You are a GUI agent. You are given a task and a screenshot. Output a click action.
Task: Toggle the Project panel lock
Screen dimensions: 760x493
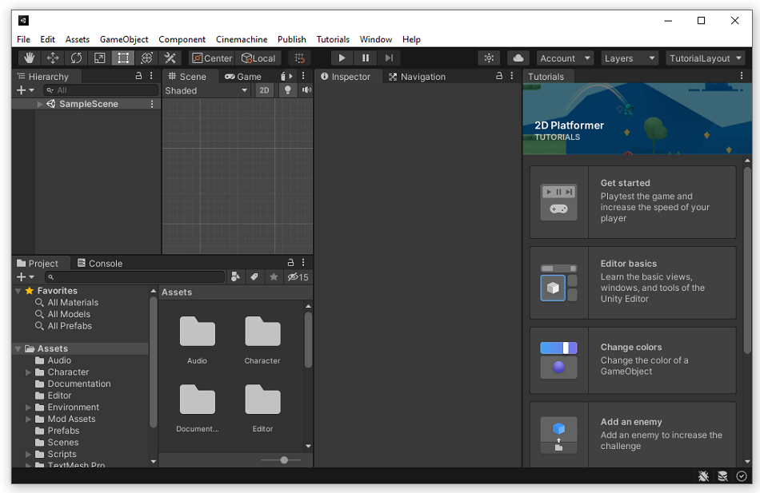tap(291, 263)
